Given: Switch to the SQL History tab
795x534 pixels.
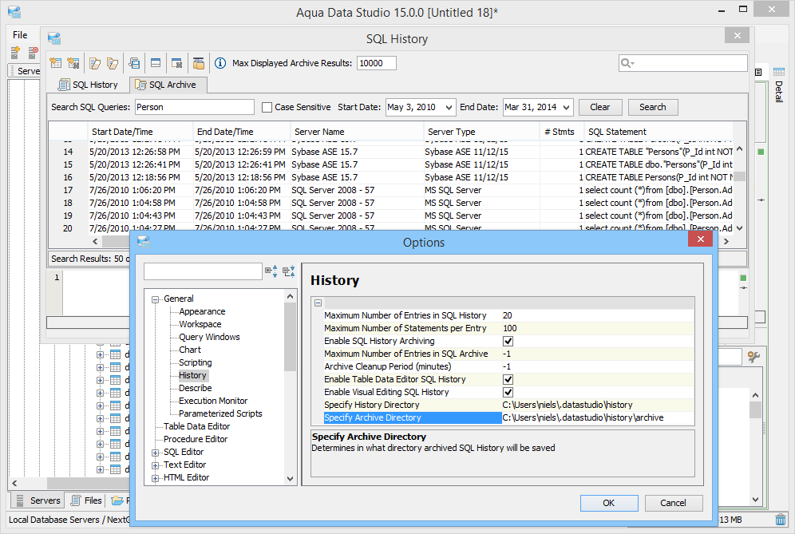Looking at the screenshot, I should 89,85.
